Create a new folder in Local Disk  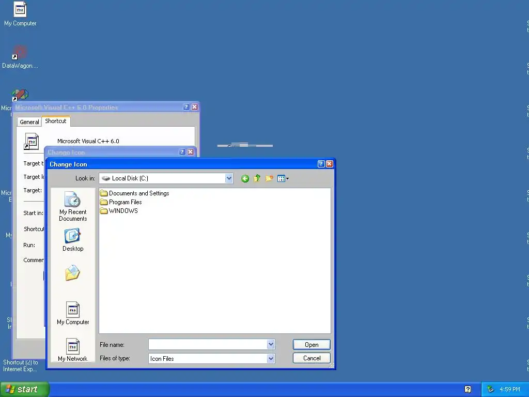tap(269, 178)
